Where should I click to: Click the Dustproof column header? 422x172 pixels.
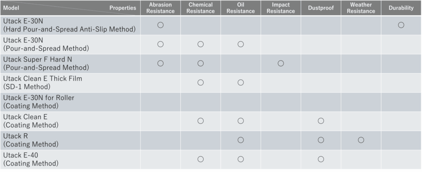click(321, 8)
